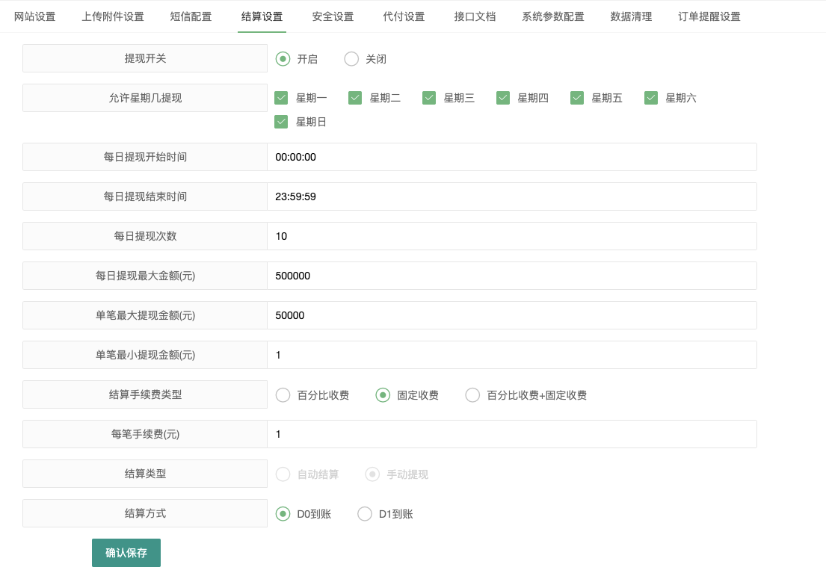Select 百分比收费 as the fee type
This screenshot has width=826, height=573.
[x=283, y=395]
